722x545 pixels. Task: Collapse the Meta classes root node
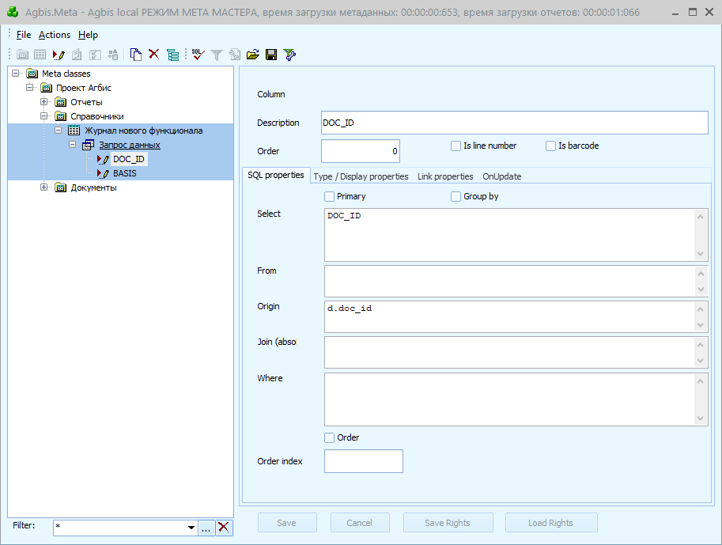tap(16, 74)
